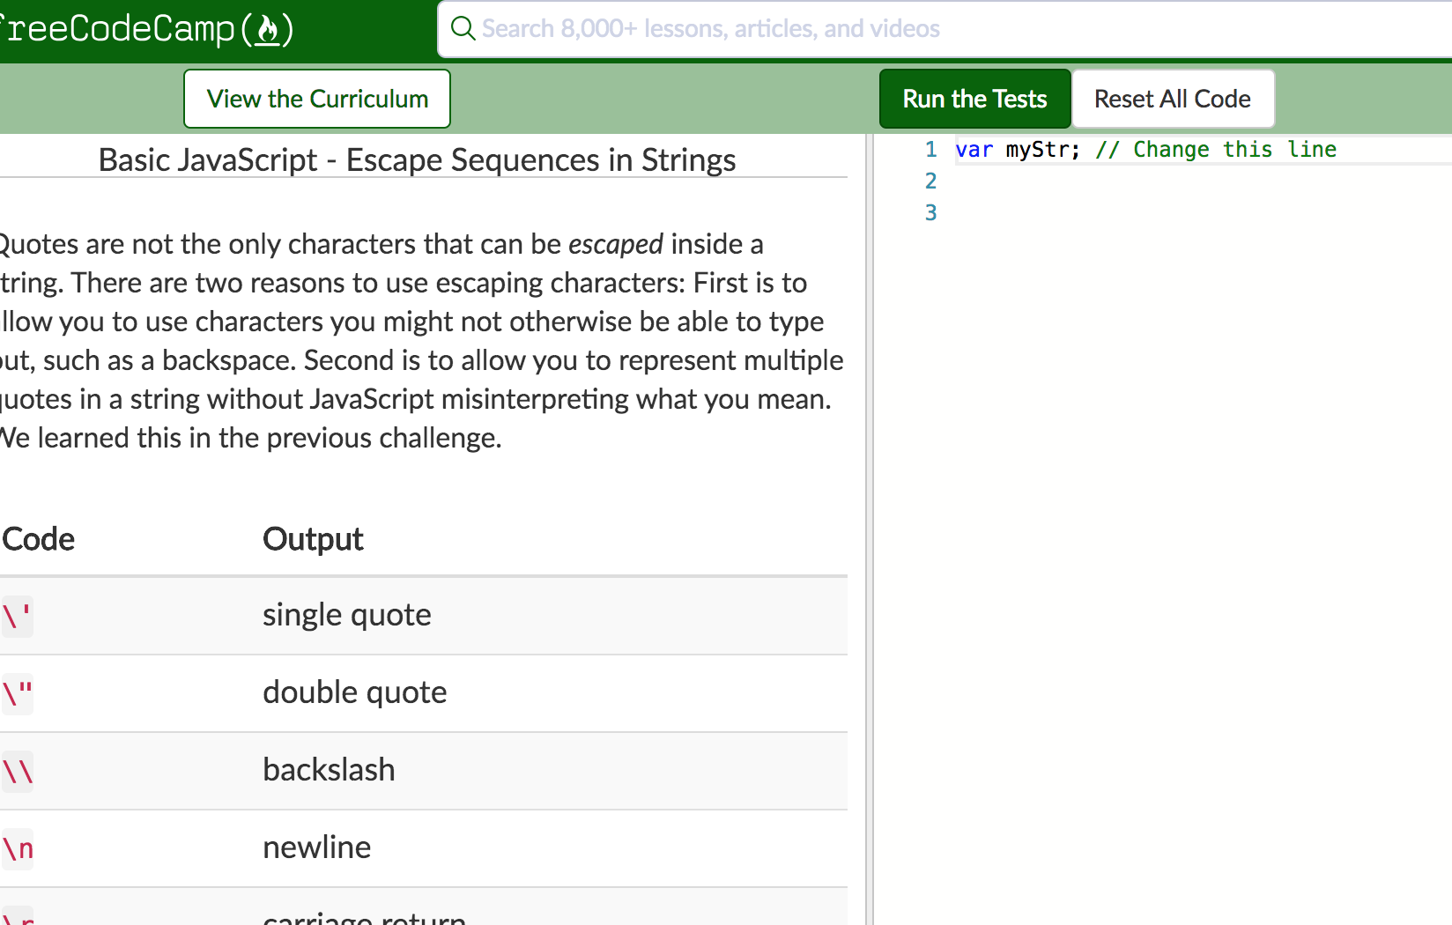Click the italic word 'escaped' in the paragraph
This screenshot has width=1452, height=925.
tap(615, 244)
